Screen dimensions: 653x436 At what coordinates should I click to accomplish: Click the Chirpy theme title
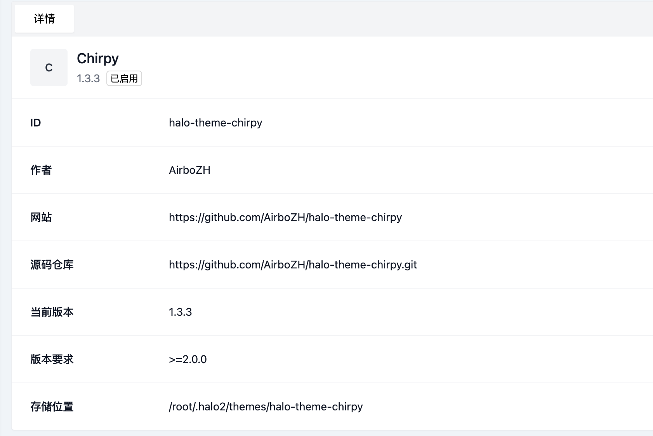click(98, 59)
